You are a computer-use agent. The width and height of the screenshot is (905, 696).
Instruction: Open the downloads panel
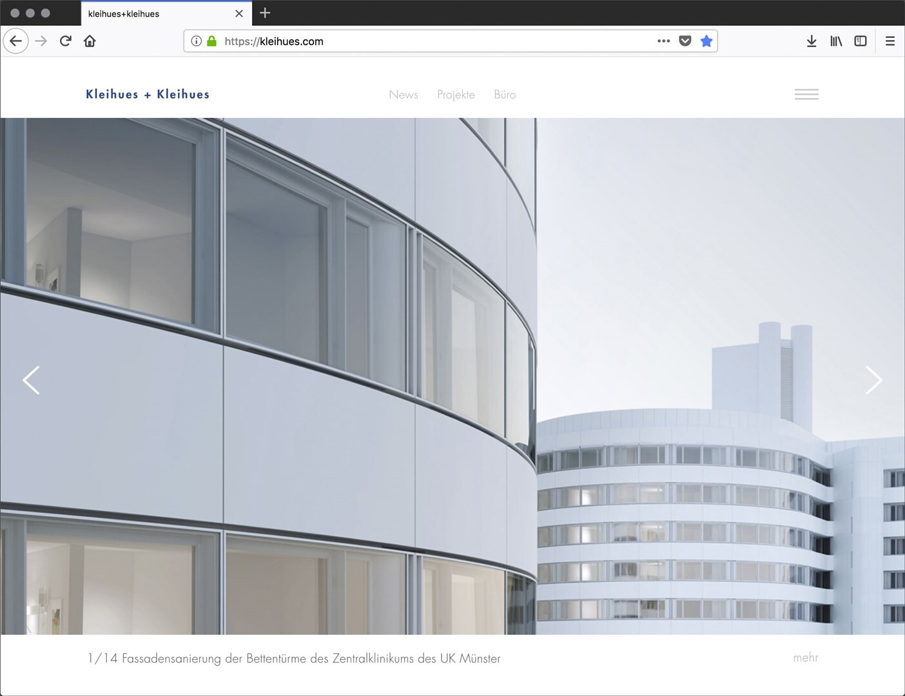pyautogui.click(x=812, y=41)
